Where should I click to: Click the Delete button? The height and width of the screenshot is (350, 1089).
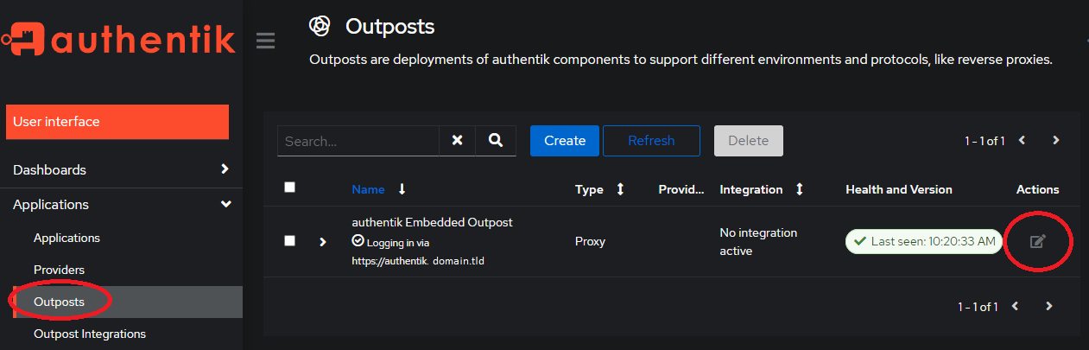tap(749, 141)
